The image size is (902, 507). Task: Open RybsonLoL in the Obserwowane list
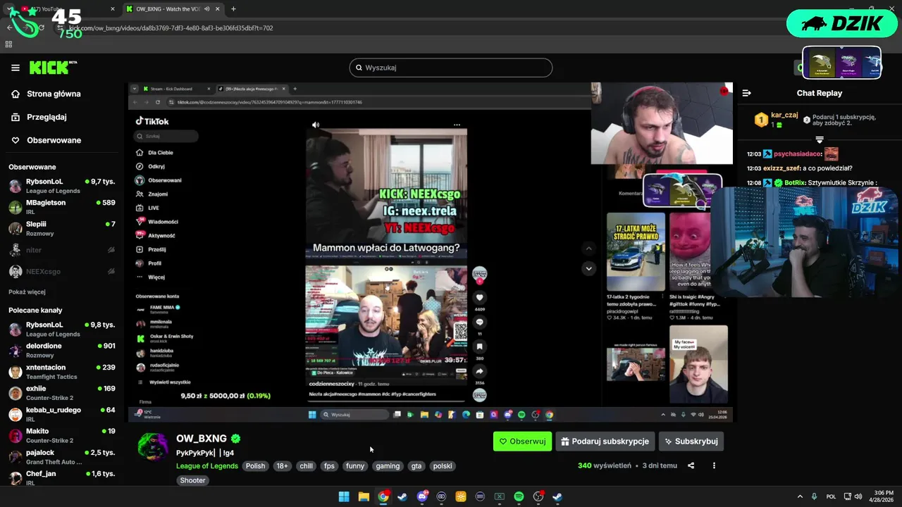coord(61,186)
